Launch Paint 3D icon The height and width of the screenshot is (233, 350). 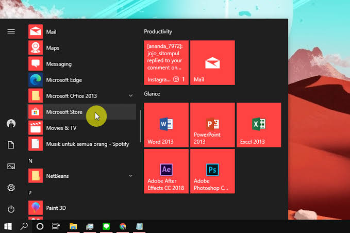click(36, 208)
